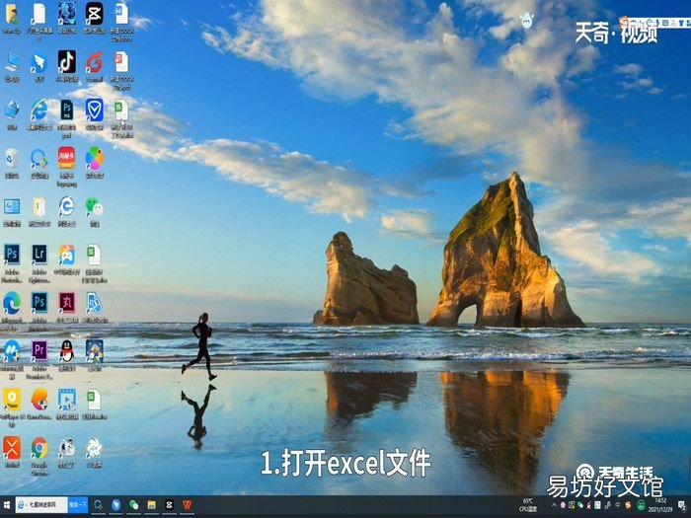Click the CPU temperature readout on taskbar
Screen dimensions: 691x518
tap(528, 505)
